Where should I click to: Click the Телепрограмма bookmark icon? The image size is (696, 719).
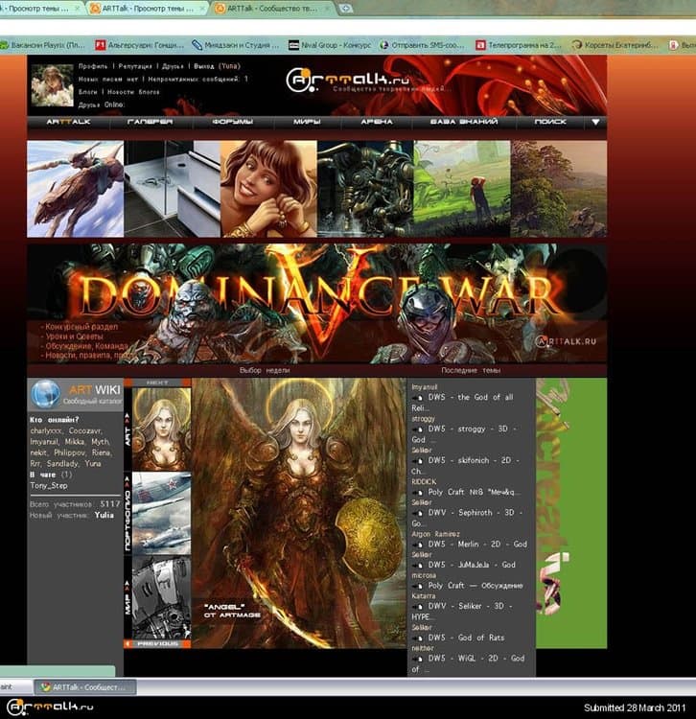coord(480,45)
